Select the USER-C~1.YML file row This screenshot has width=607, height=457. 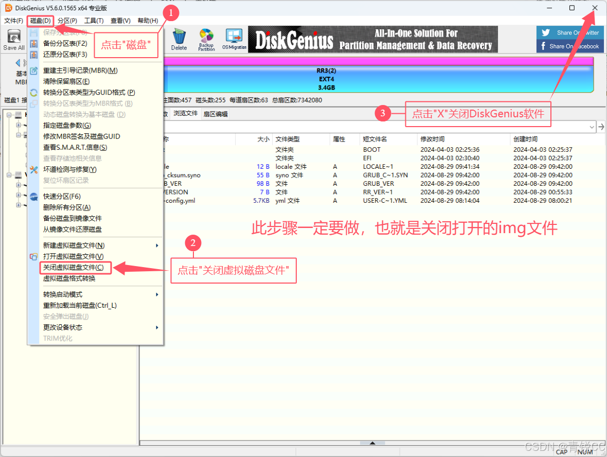(x=371, y=201)
